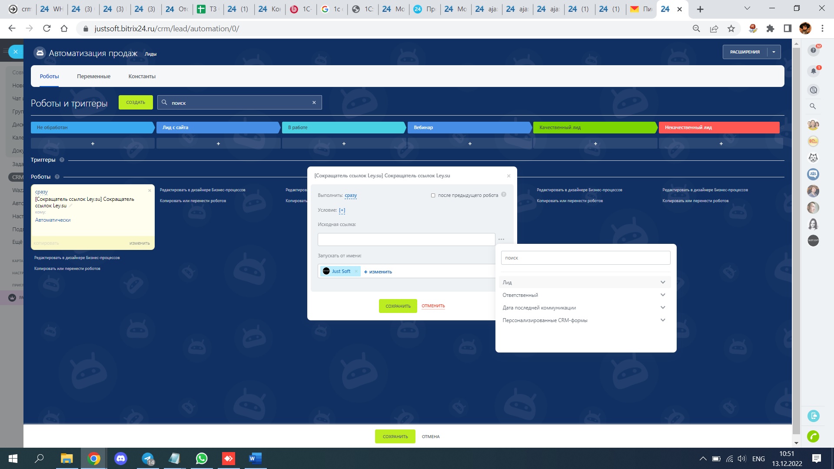Add a robot to the Не обработан stage
The width and height of the screenshot is (834, 469).
click(x=93, y=143)
